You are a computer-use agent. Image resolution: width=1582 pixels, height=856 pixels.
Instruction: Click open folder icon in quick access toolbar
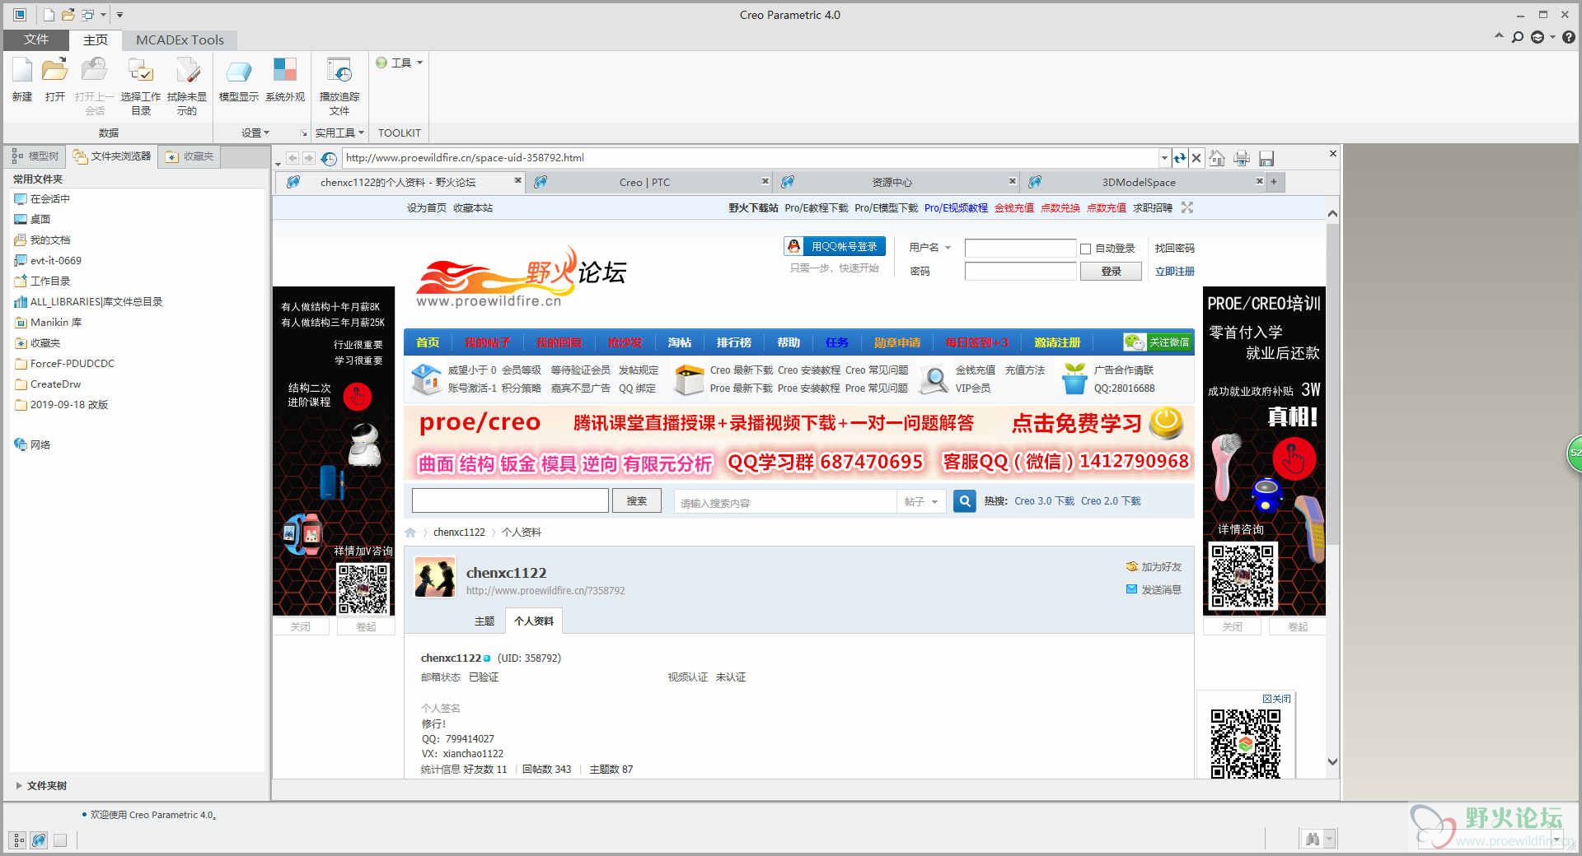pos(68,15)
